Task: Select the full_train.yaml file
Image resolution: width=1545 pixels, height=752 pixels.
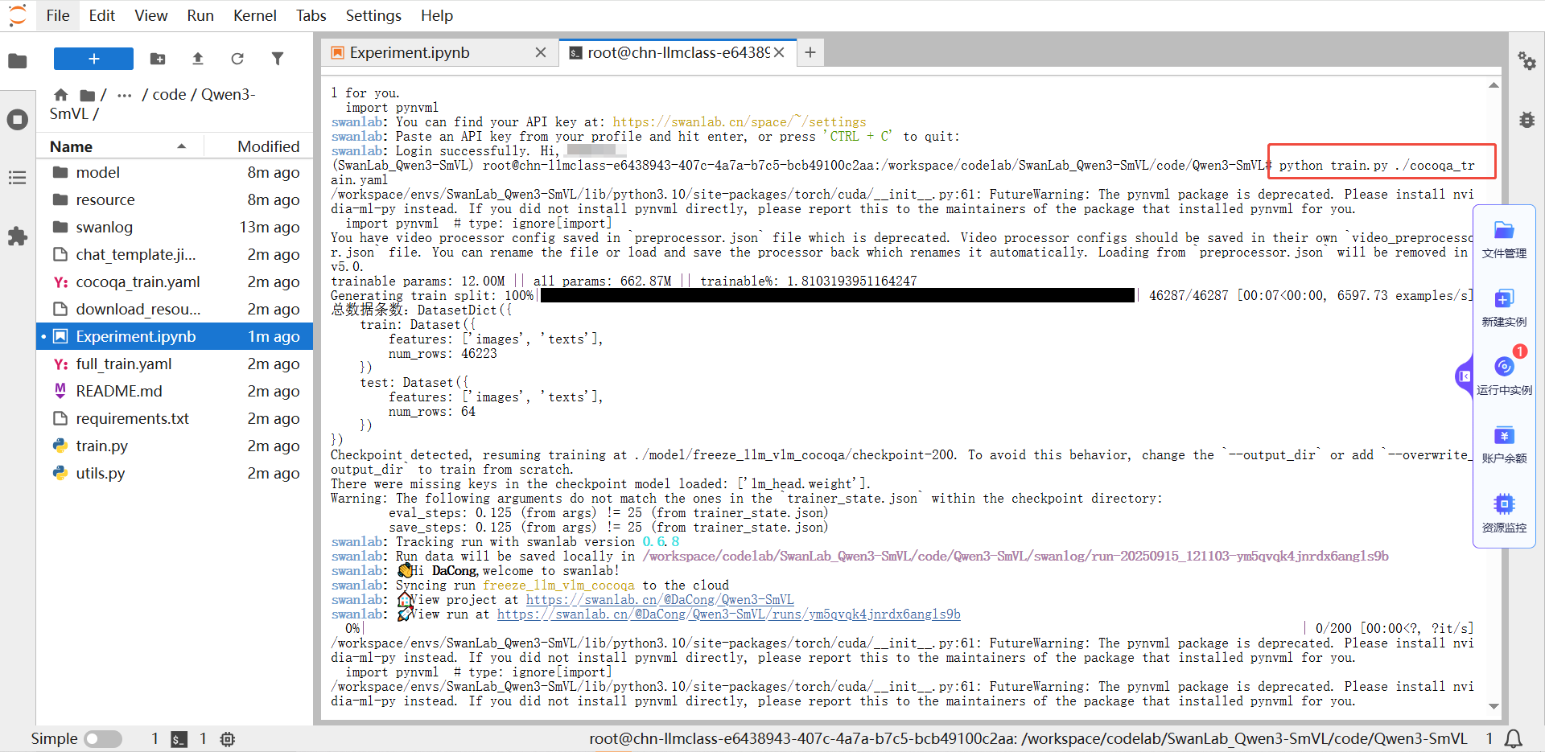Action: (x=175, y=364)
